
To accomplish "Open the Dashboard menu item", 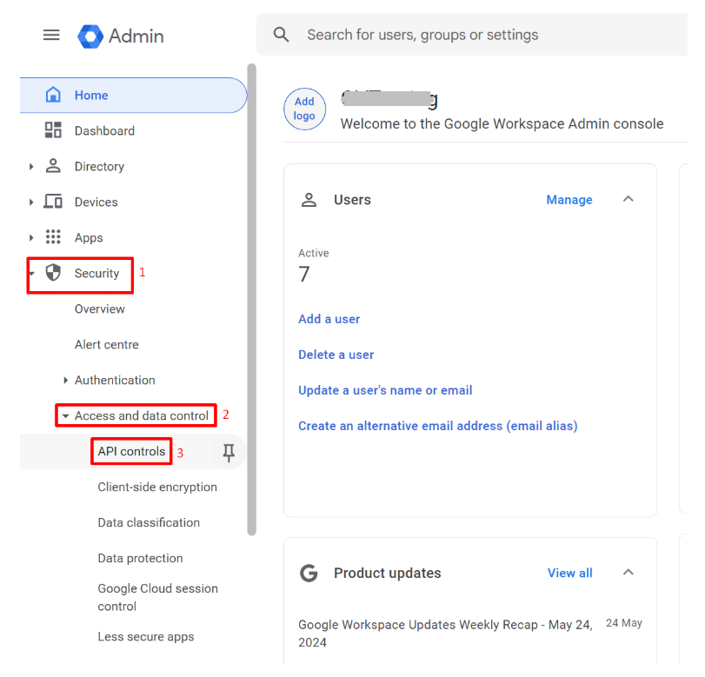I will tap(104, 131).
